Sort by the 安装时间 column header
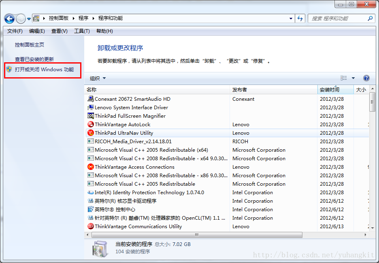 coord(336,89)
